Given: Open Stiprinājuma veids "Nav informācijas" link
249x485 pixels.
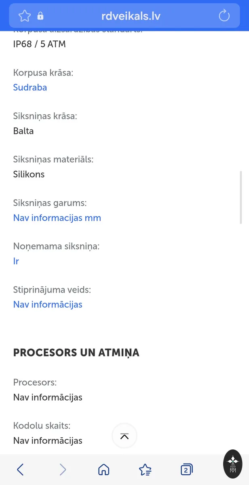Looking at the screenshot, I should 48,304.
